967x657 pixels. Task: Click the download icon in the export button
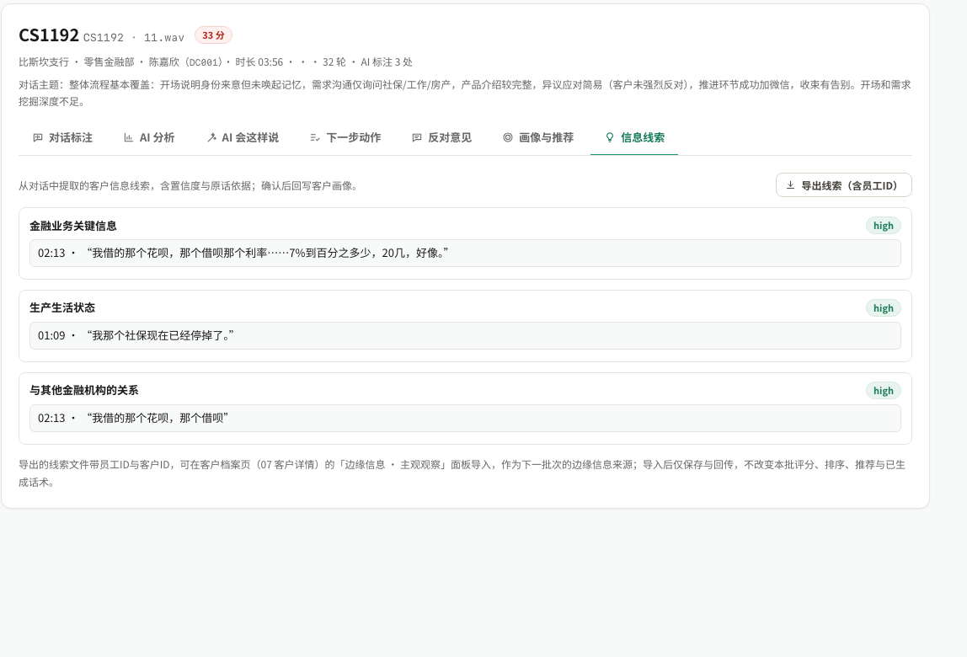(791, 185)
